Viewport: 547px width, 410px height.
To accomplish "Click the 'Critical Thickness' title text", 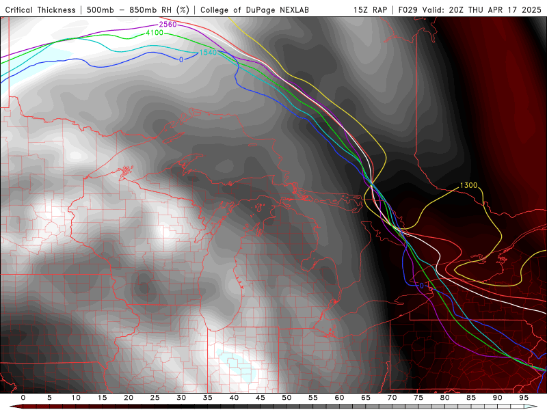I will (x=40, y=10).
